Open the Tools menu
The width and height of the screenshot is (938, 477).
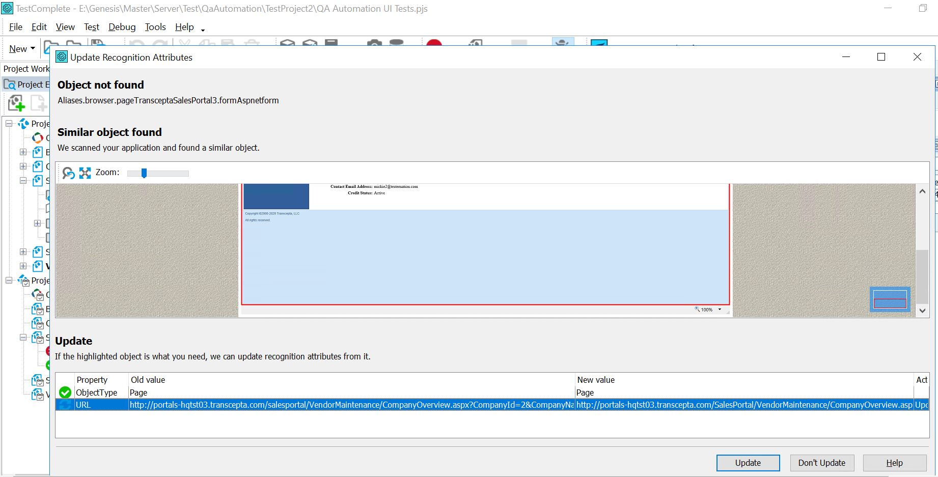pyautogui.click(x=155, y=27)
